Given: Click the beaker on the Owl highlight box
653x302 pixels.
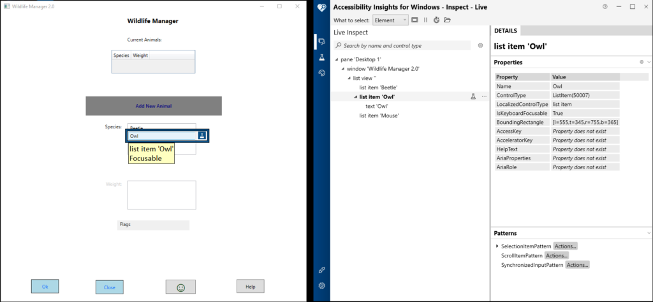Looking at the screenshot, I should tap(202, 135).
